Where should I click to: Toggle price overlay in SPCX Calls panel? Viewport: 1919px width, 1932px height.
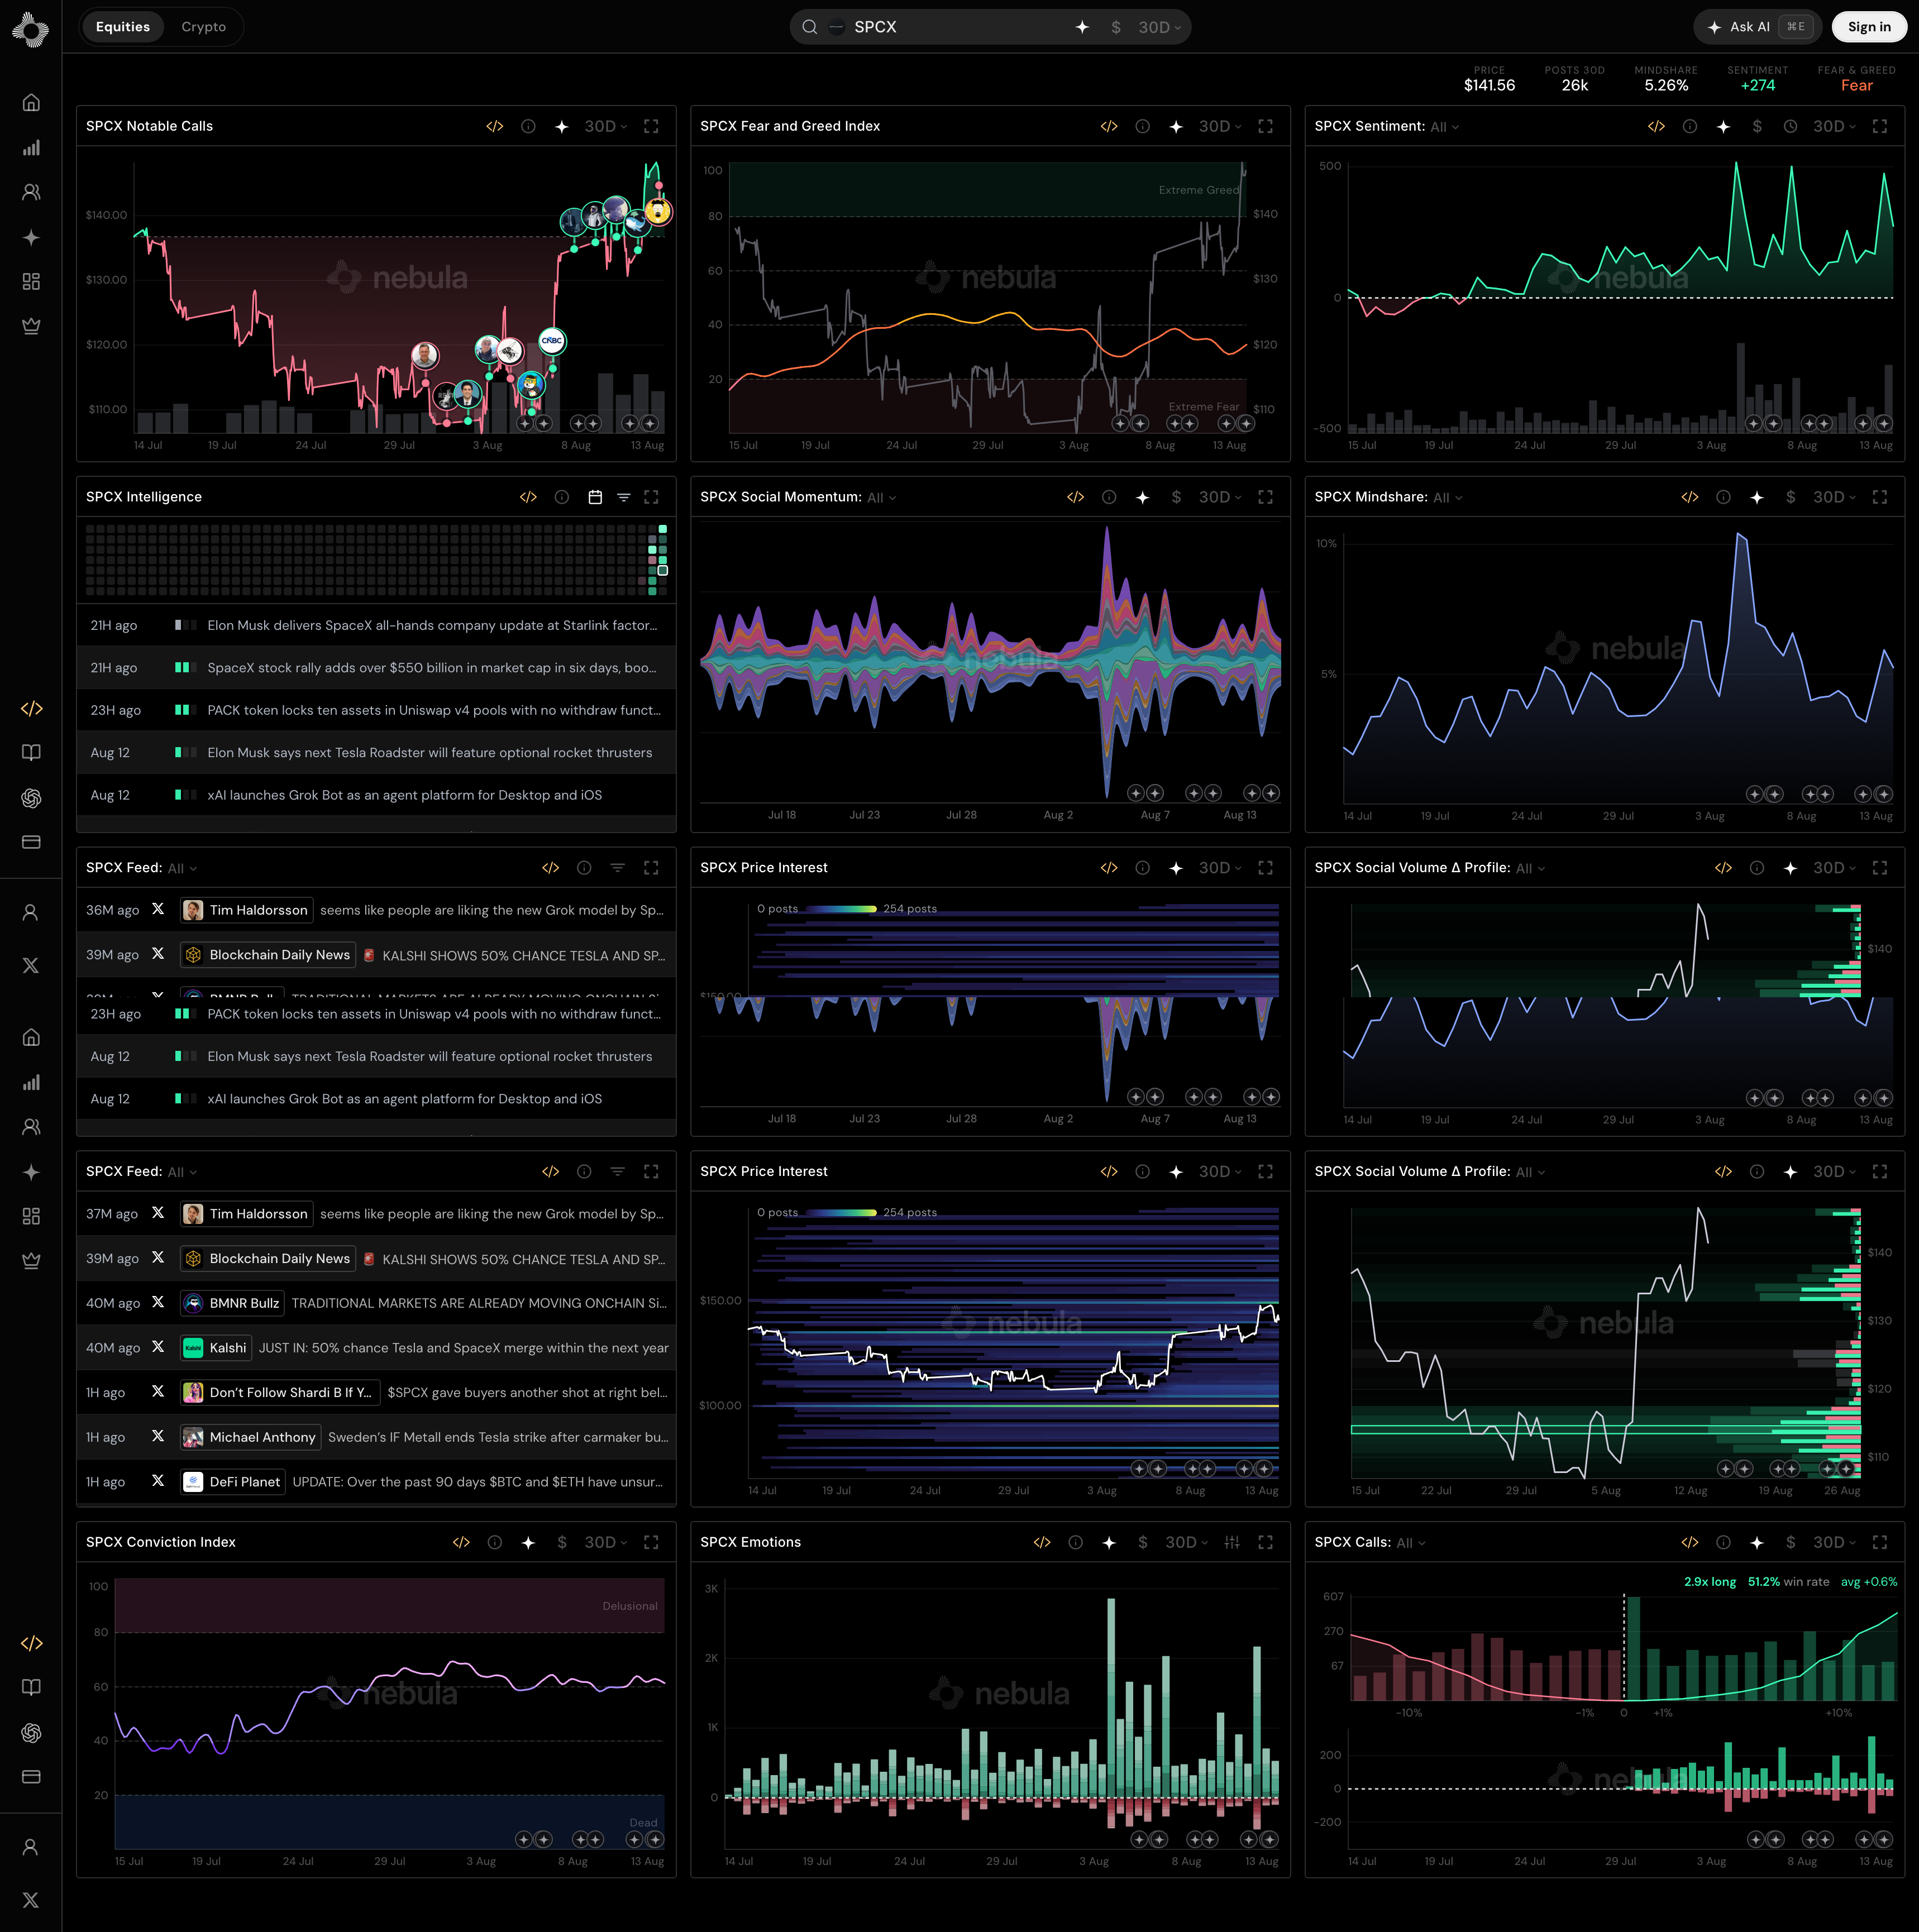point(1790,1542)
